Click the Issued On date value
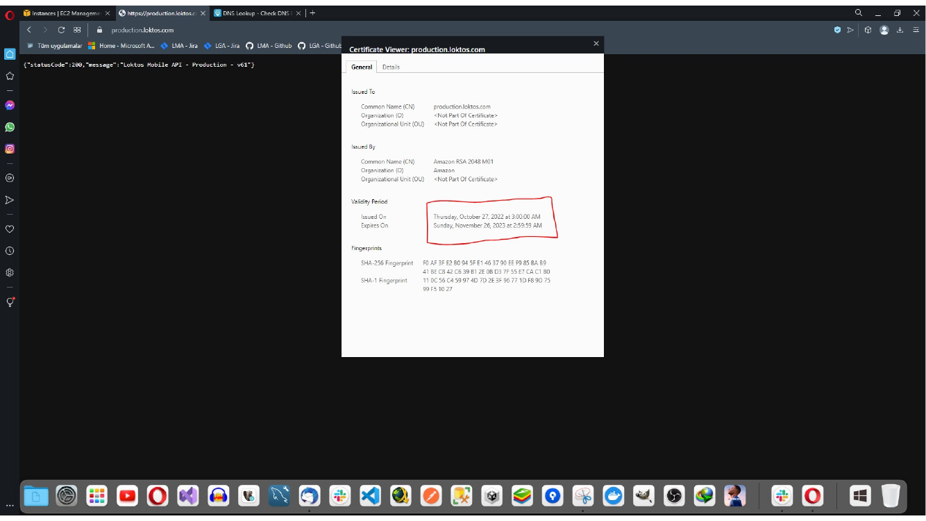 pos(487,217)
